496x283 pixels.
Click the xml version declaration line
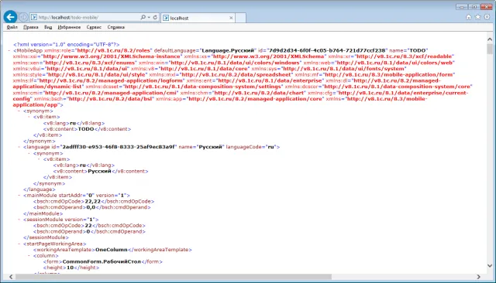pyautogui.click(x=67, y=45)
